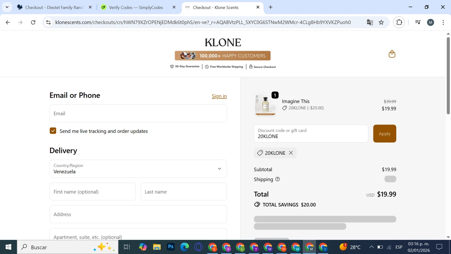The height and width of the screenshot is (254, 451).
Task: Open Task View on the taskbar
Action: [x=127, y=247]
